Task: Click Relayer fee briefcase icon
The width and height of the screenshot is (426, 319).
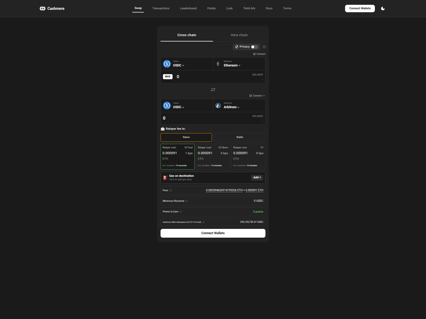Action: (x=163, y=129)
